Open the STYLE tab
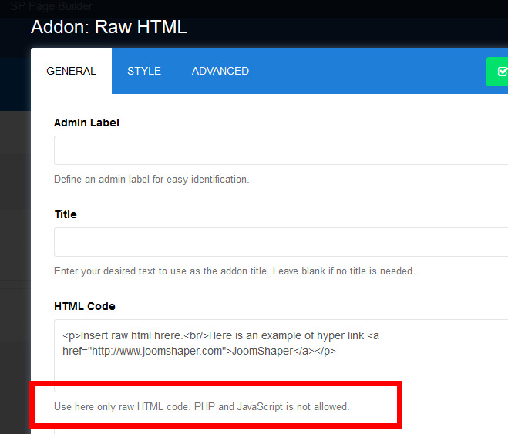Screen dimensions: 508x441 pos(144,71)
